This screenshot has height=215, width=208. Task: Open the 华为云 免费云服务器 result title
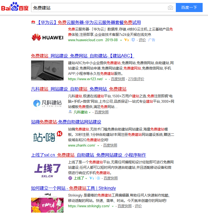click(88, 22)
